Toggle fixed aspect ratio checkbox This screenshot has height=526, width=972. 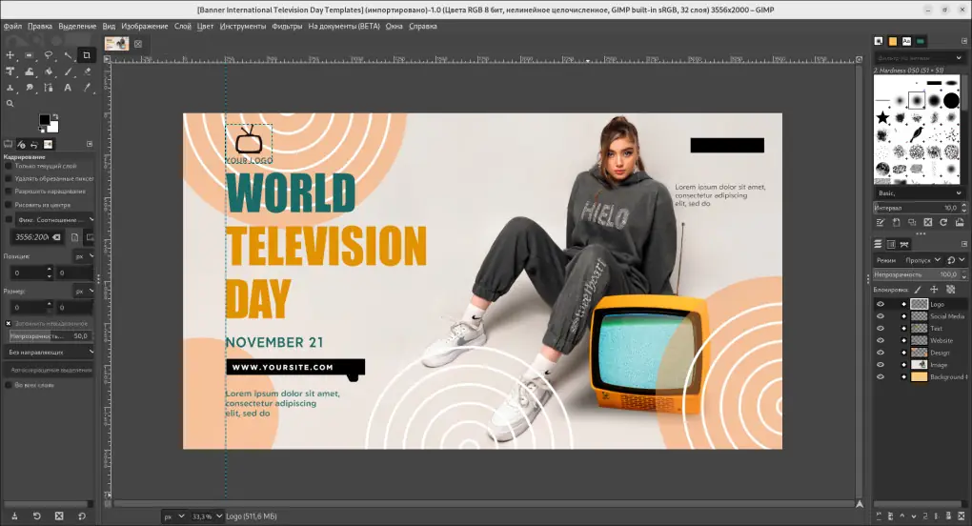tap(9, 219)
